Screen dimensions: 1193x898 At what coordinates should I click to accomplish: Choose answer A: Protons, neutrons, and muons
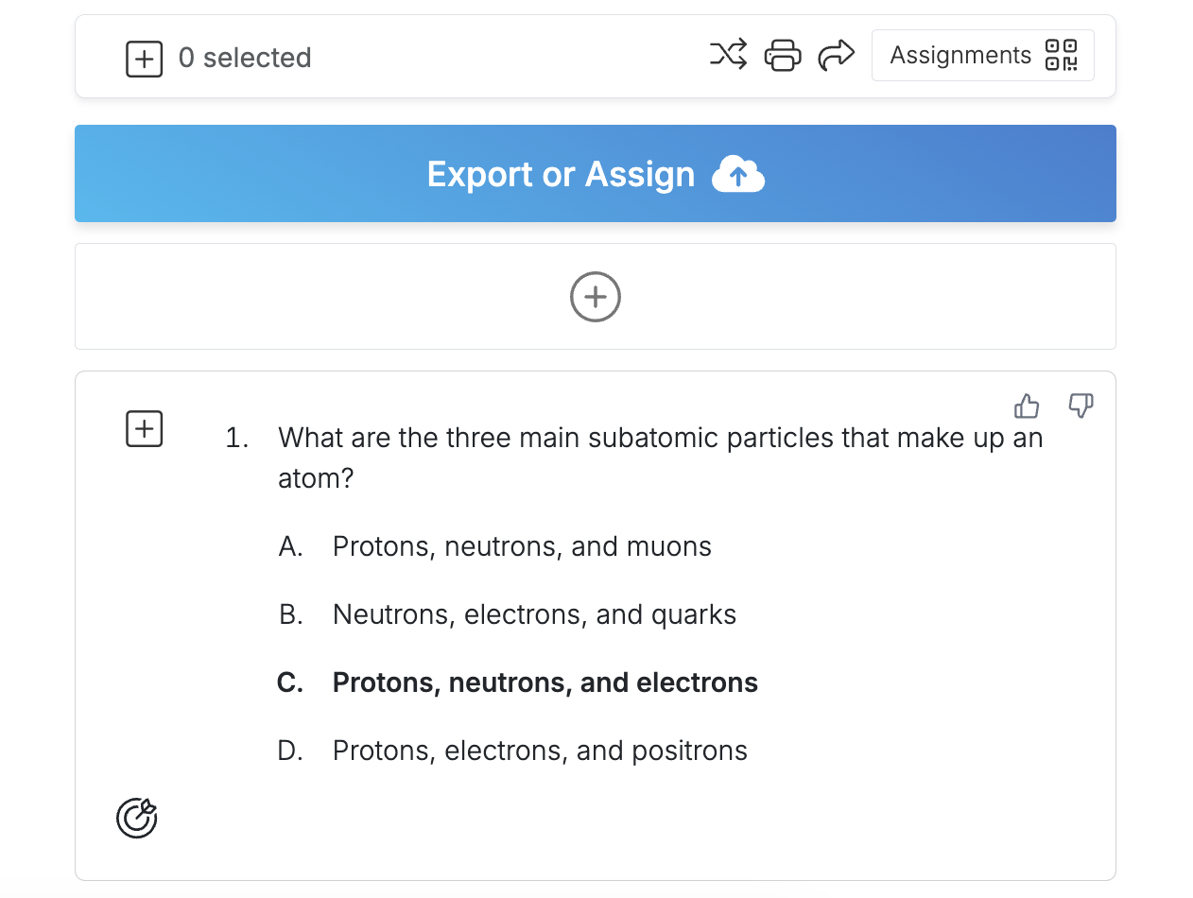tap(522, 546)
